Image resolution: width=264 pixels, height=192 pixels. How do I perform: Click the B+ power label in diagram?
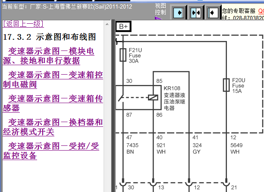123,26
